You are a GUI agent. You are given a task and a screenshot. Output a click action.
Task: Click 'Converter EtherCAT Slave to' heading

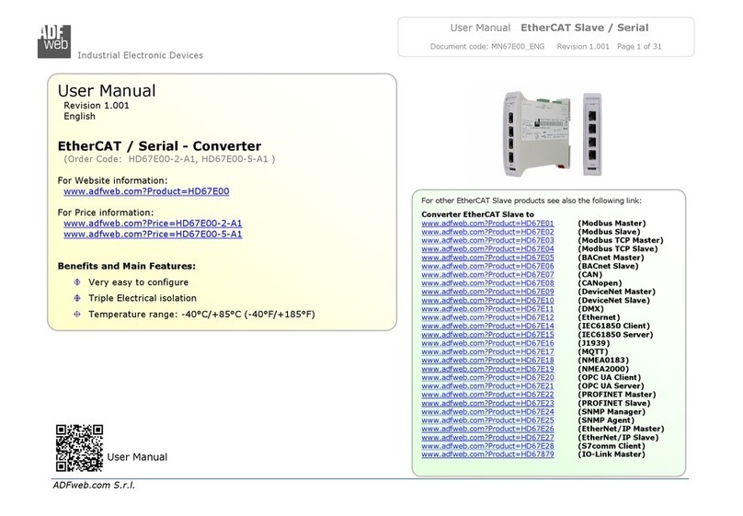(477, 214)
